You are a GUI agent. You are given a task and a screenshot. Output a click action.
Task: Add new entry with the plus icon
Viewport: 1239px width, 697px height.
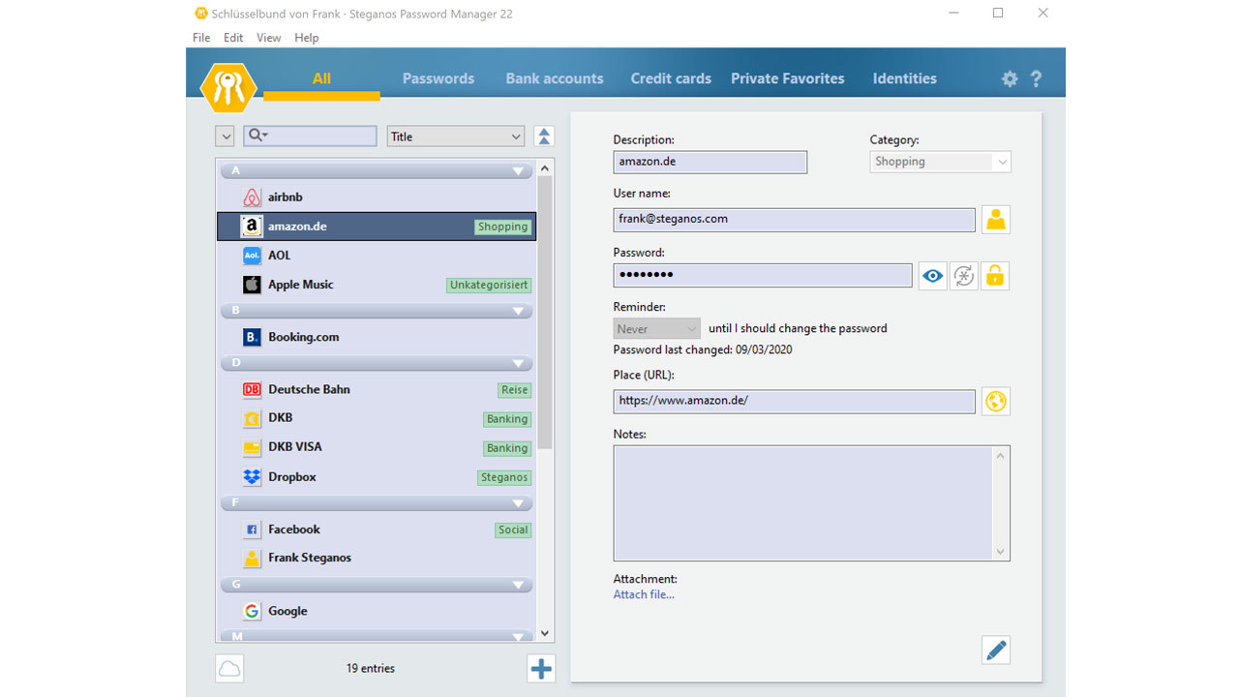(541, 668)
